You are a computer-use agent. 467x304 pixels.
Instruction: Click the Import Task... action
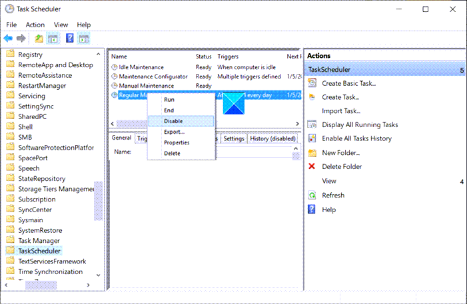[x=340, y=111]
